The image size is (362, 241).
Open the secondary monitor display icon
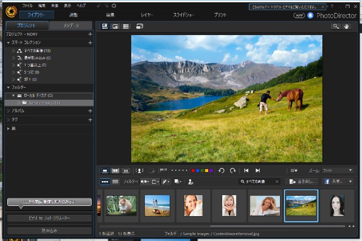pyautogui.click(x=140, y=26)
